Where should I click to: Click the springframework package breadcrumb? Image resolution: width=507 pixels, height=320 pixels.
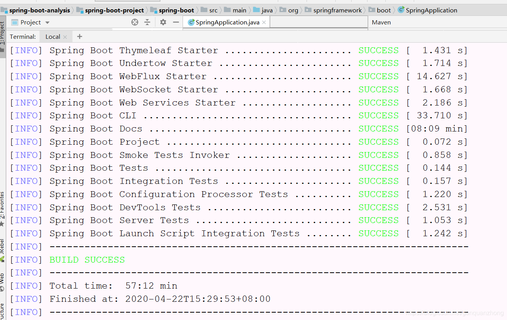[x=333, y=10]
